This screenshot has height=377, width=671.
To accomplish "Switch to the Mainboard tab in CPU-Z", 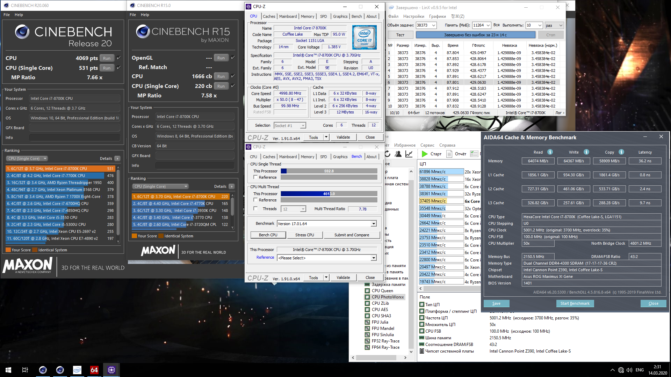I will click(288, 16).
